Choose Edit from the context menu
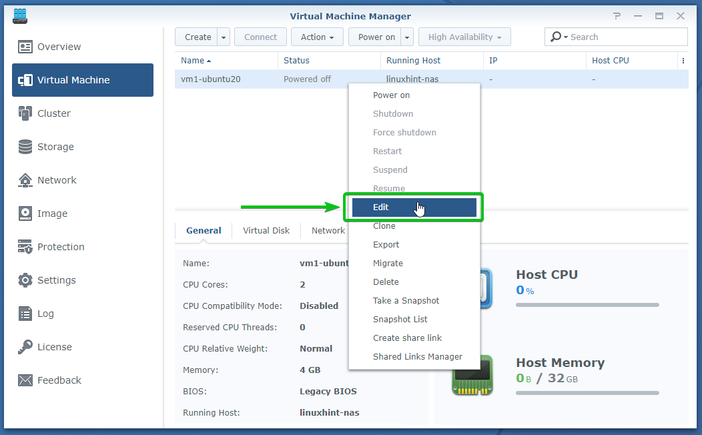Image resolution: width=702 pixels, height=435 pixels. tap(414, 207)
